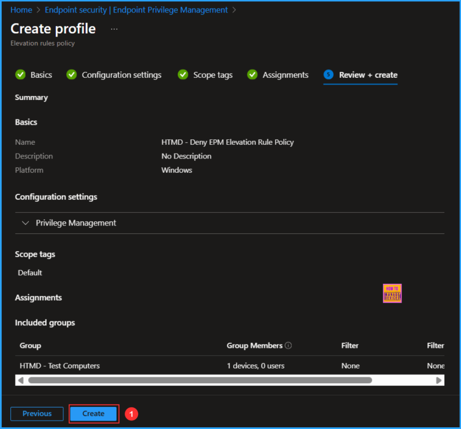Click the info icon next to Group Members
The width and height of the screenshot is (461, 429).
point(289,346)
